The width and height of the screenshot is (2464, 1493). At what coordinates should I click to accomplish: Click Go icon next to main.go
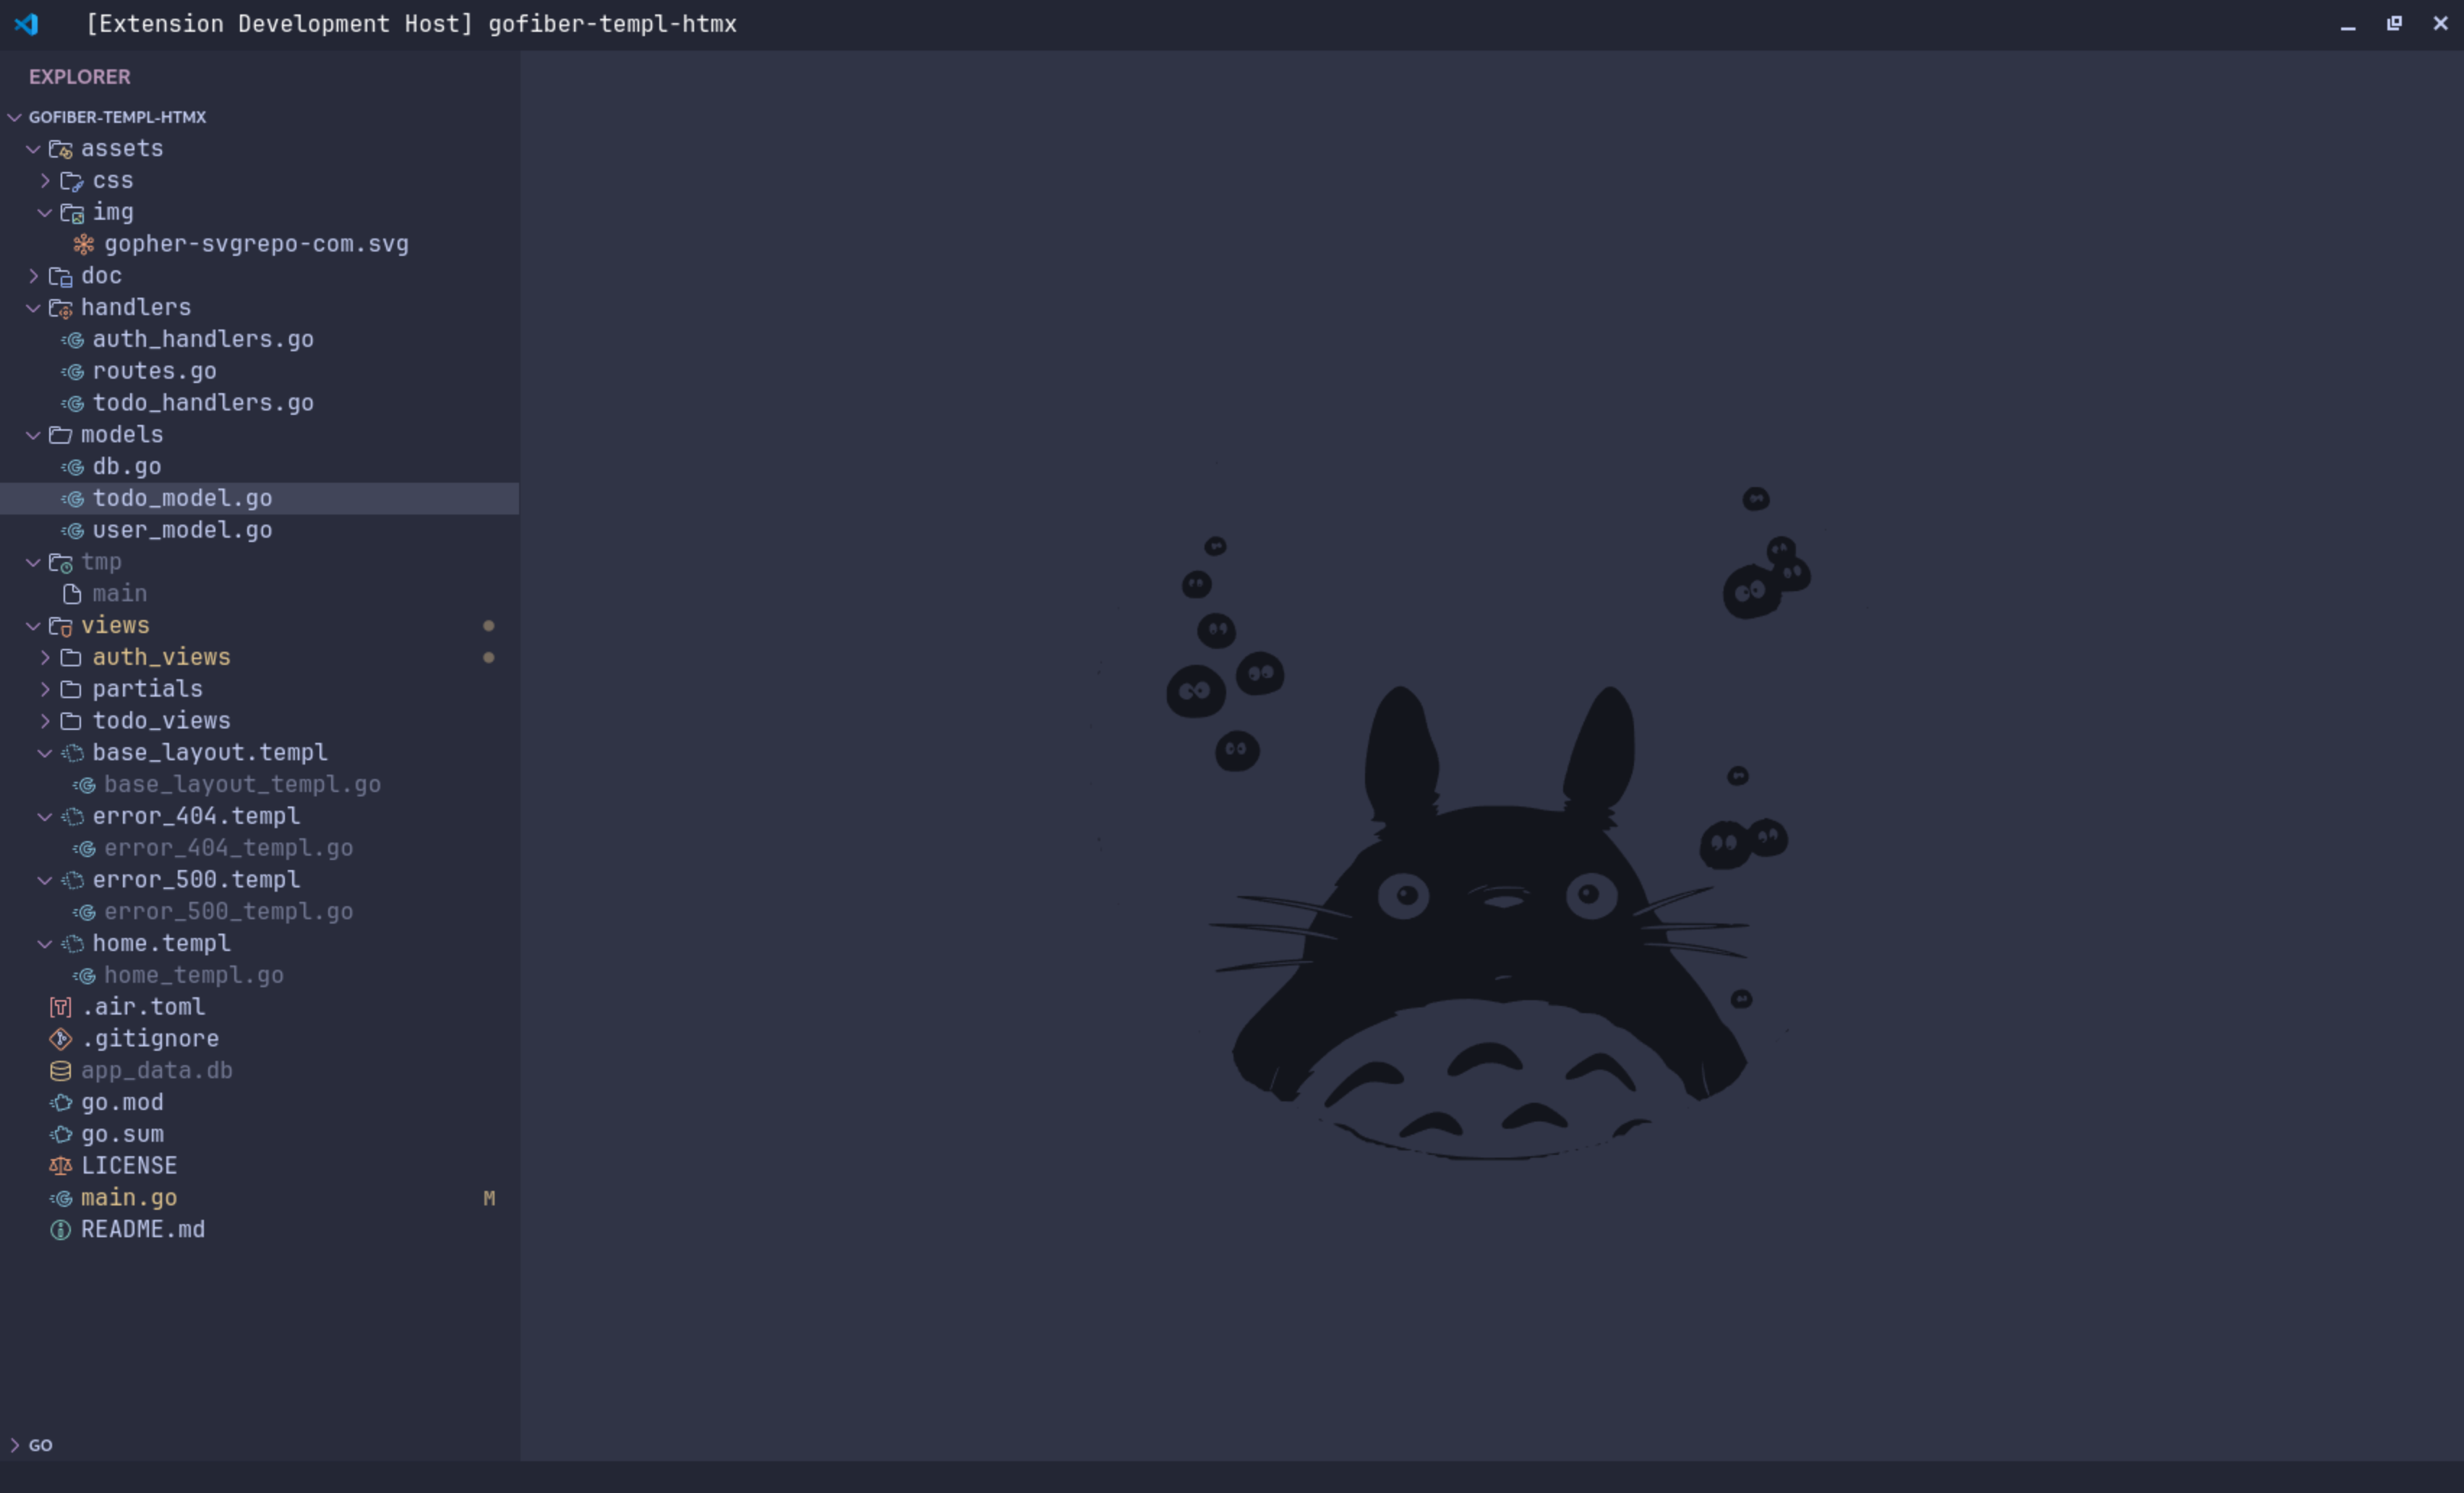point(61,1198)
